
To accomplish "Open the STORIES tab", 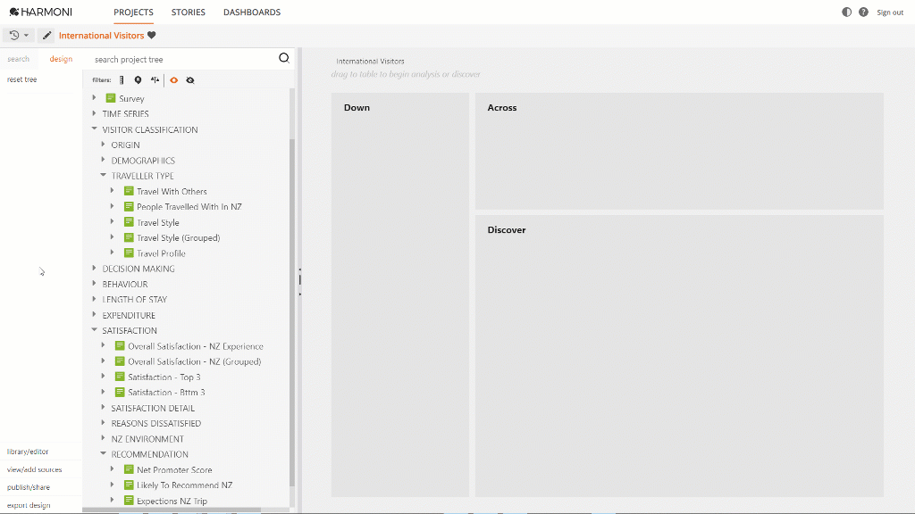I will coord(188,12).
